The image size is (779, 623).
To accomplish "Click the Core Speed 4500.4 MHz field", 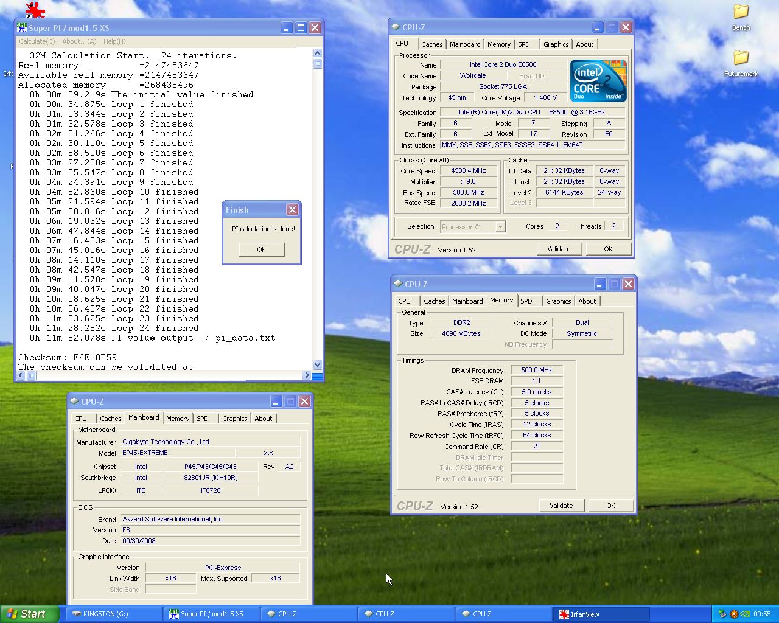I will click(x=468, y=171).
